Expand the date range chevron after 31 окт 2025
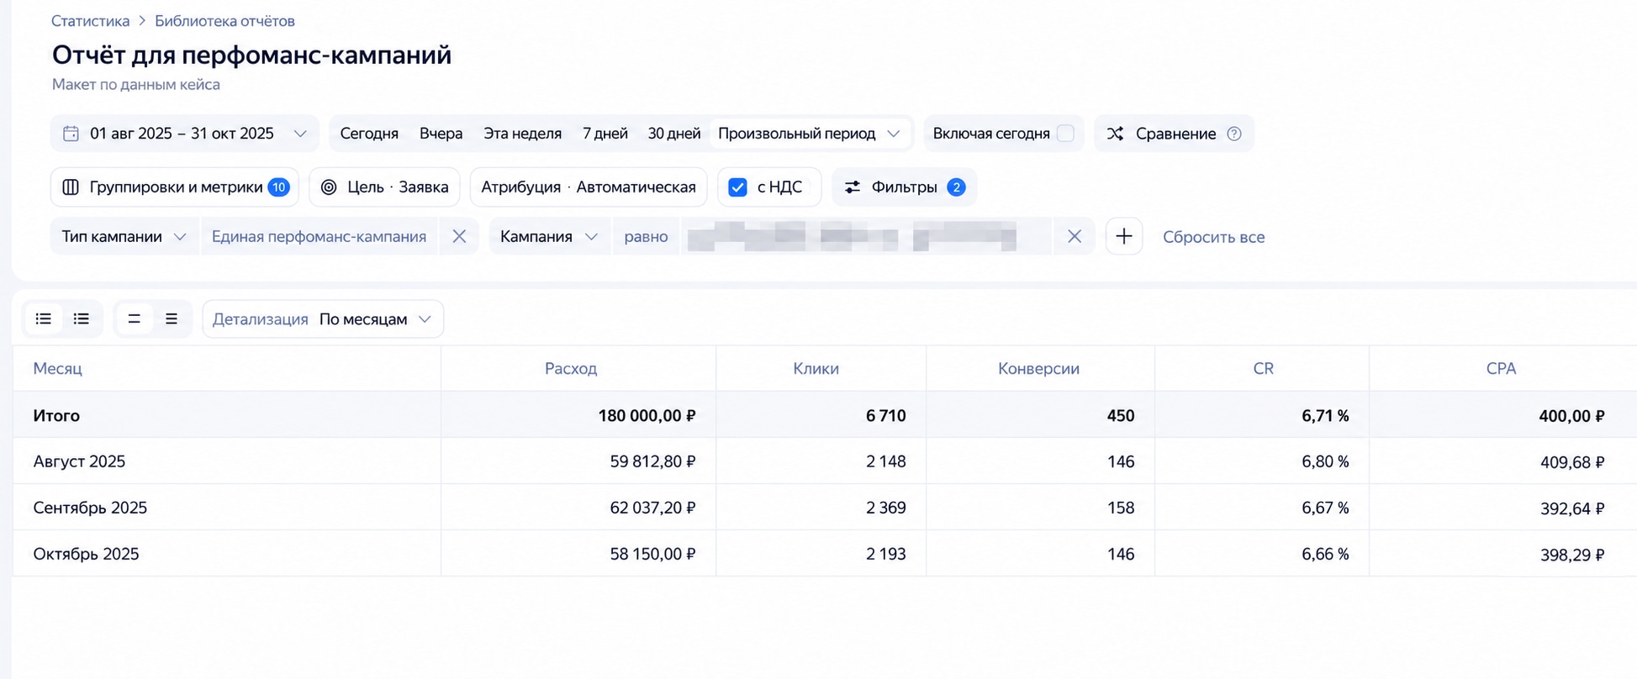Image resolution: width=1637 pixels, height=679 pixels. click(x=300, y=134)
